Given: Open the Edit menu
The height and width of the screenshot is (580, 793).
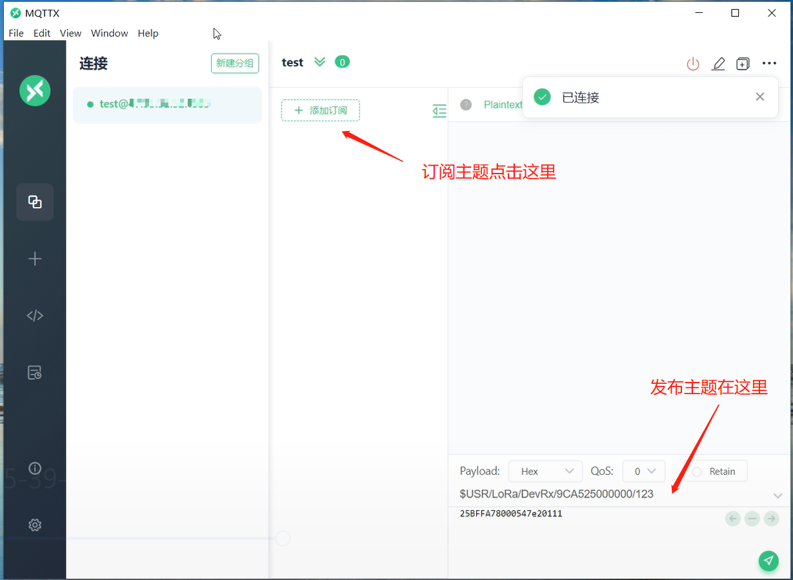Looking at the screenshot, I should pyautogui.click(x=42, y=33).
